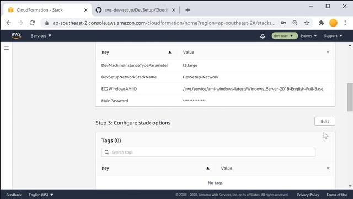Screen dimensions: 353x199
Task: Open AWS notifications bell
Action: tap(263, 36)
